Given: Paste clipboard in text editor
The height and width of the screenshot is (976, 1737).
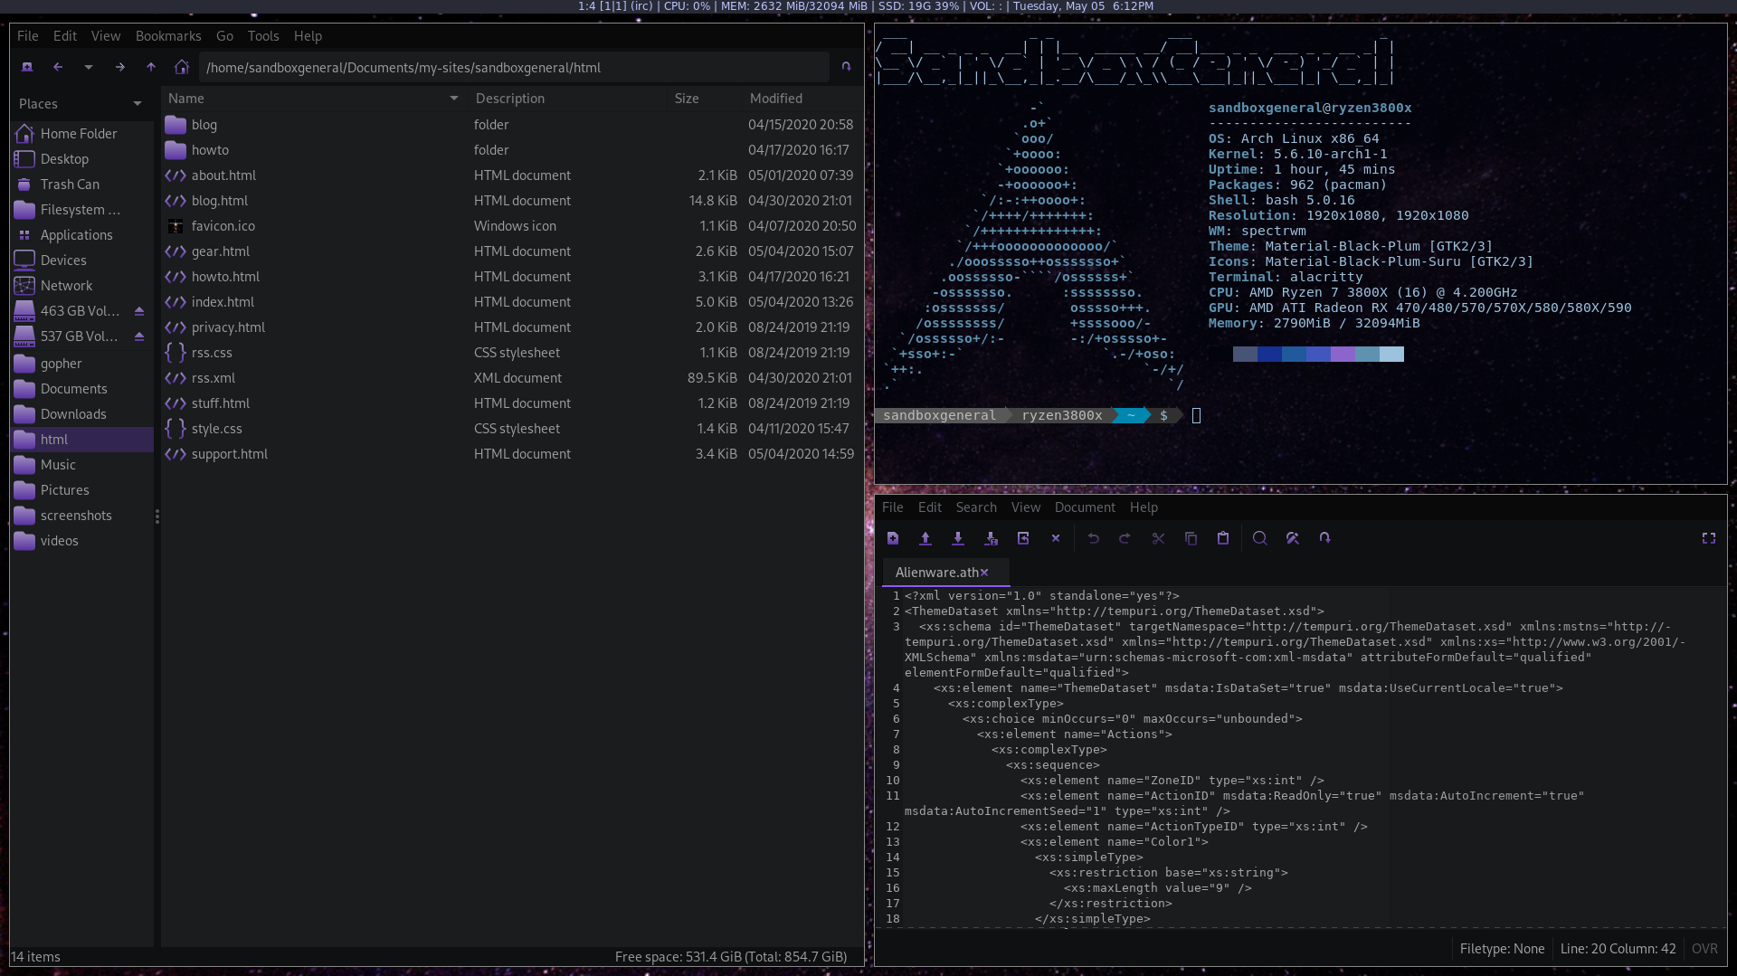Looking at the screenshot, I should (1223, 538).
